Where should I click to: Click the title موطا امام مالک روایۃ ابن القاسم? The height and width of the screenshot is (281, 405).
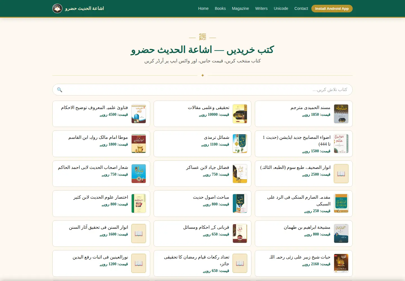click(x=98, y=137)
